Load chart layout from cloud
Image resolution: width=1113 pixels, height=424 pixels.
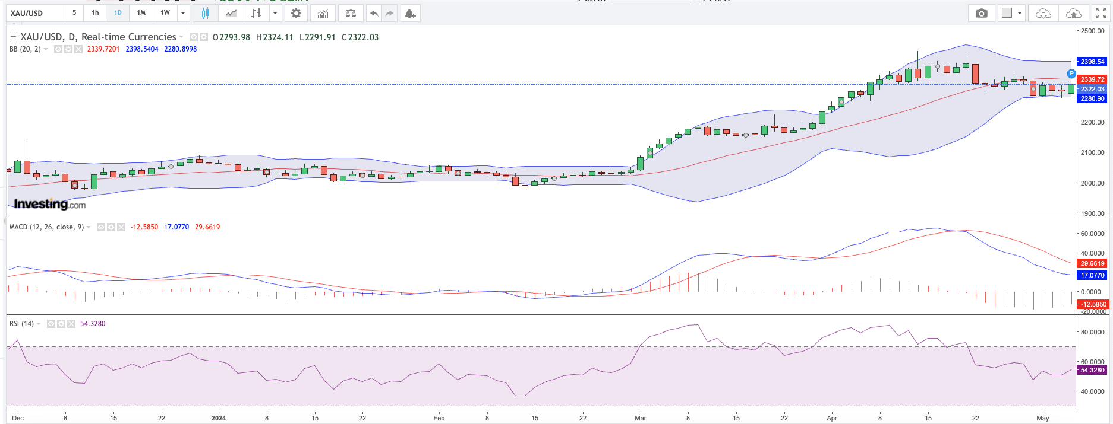[x=1043, y=13]
